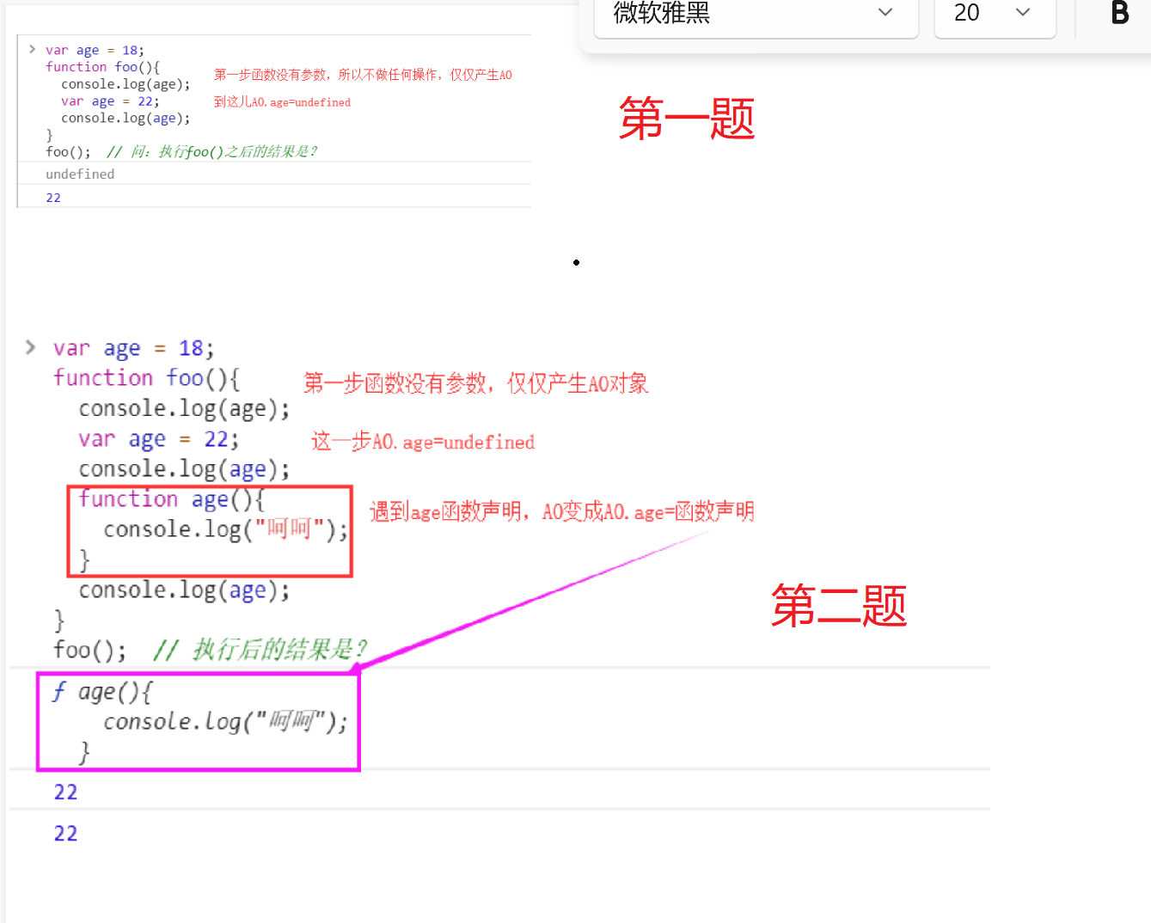The height and width of the screenshot is (923, 1151).
Task: Click the small 'function foo(){' code line
Action: [102, 67]
